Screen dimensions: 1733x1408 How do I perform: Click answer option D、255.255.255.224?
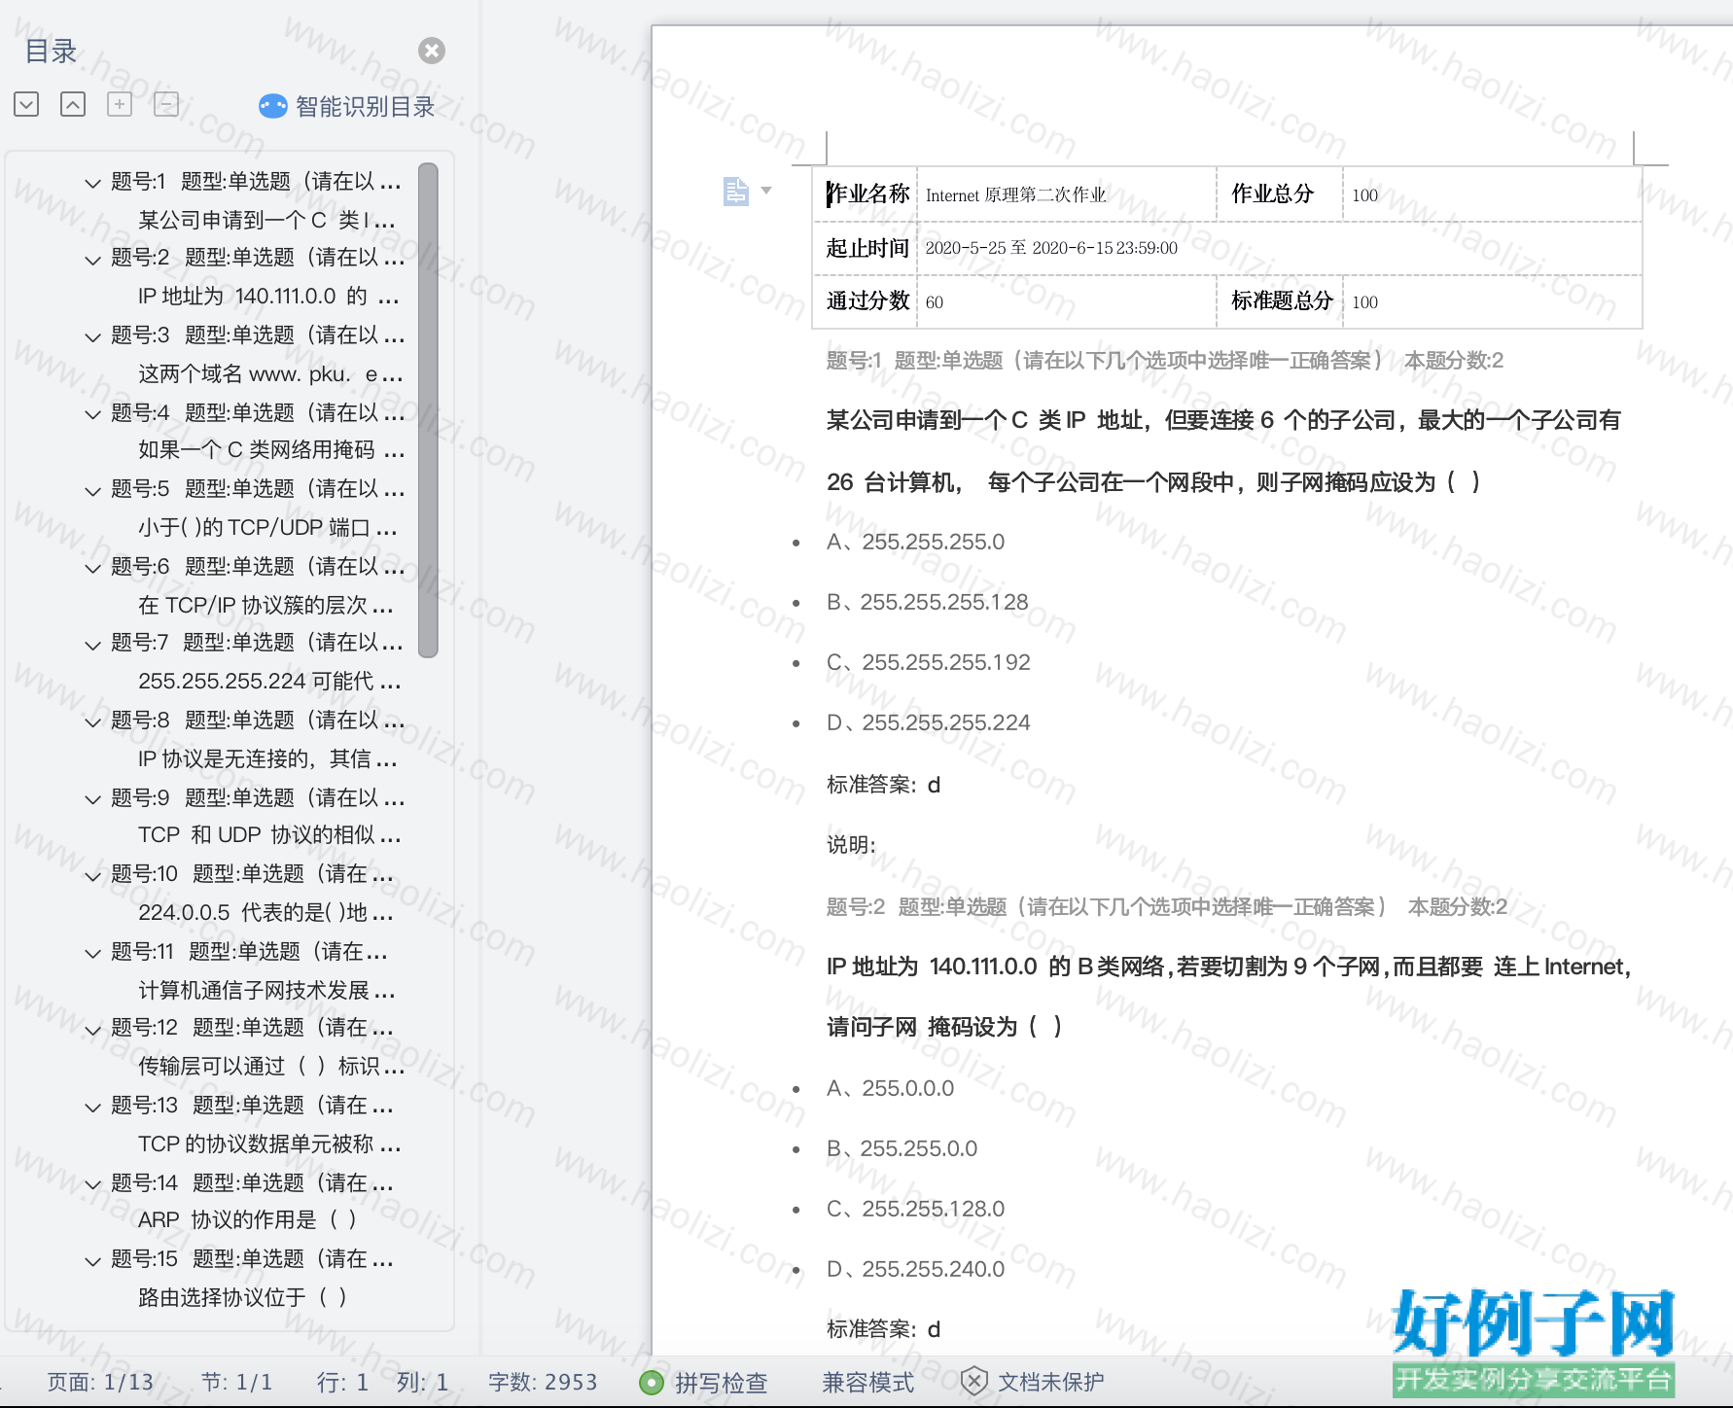(x=928, y=723)
